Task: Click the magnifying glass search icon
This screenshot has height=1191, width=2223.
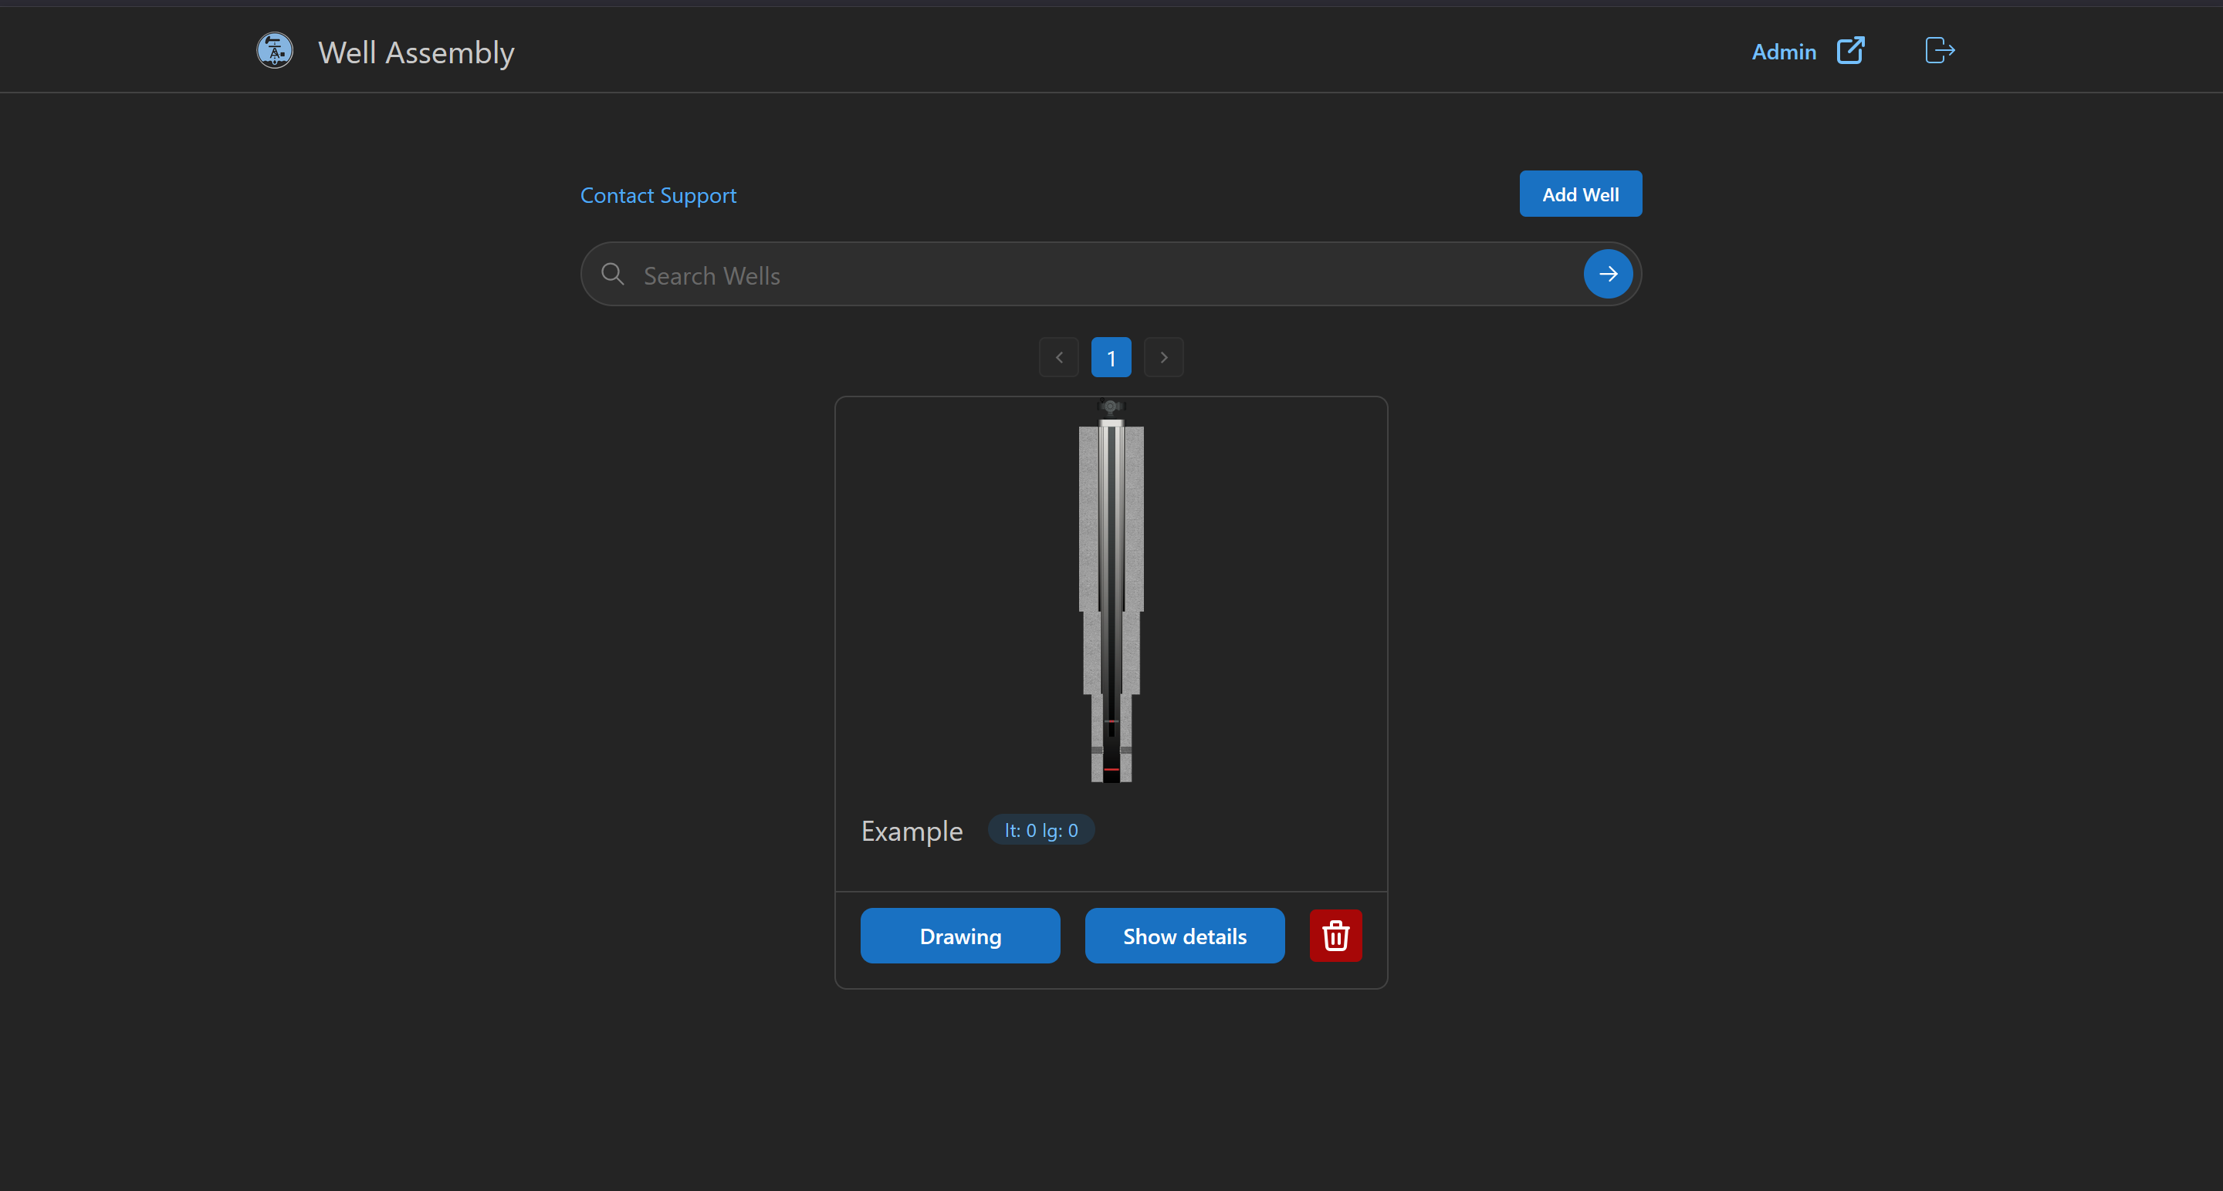Action: 613,273
